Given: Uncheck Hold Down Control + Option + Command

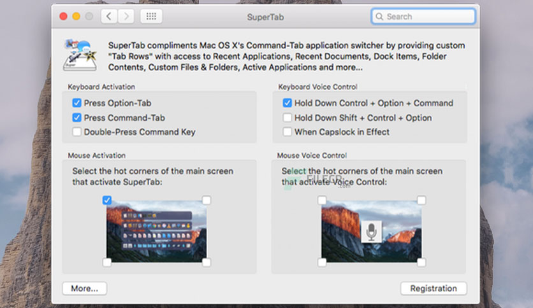Looking at the screenshot, I should pyautogui.click(x=288, y=103).
